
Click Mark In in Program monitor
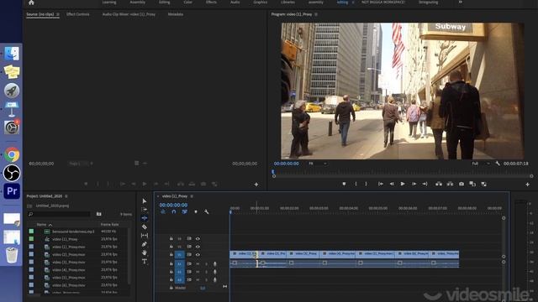click(x=356, y=185)
